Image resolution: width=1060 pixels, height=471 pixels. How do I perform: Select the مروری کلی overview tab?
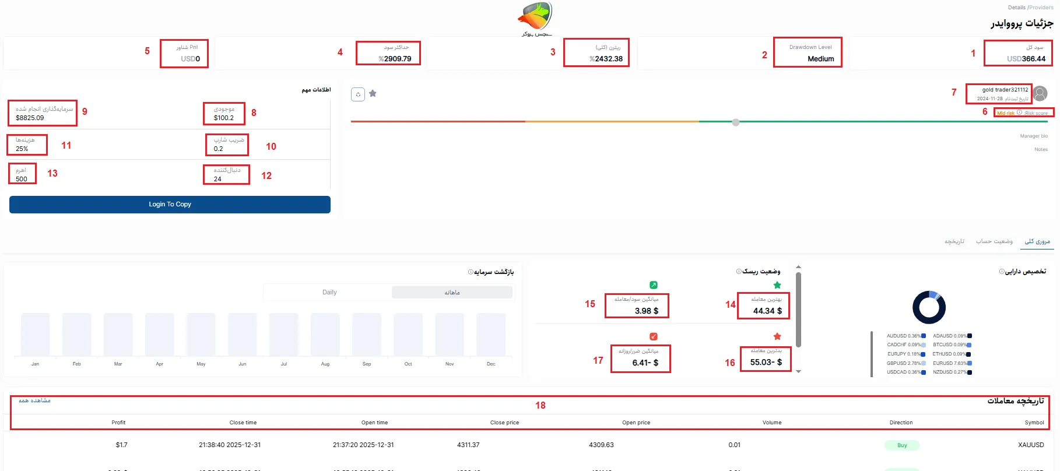click(1037, 241)
